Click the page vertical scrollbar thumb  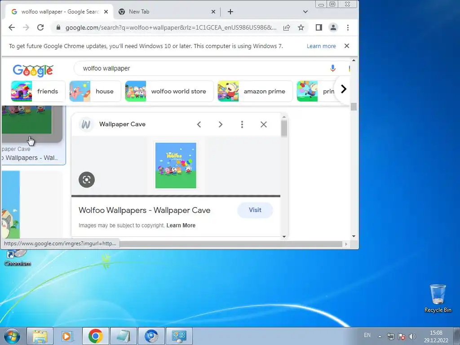pos(354,107)
